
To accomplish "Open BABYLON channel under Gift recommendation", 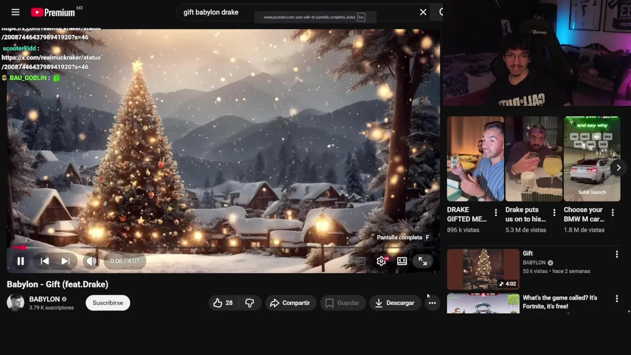I will coord(534,263).
